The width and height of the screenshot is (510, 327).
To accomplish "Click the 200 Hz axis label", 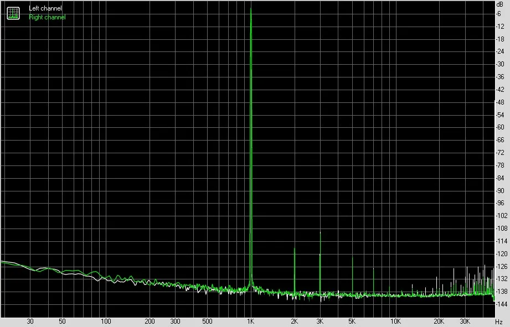I will [150, 321].
